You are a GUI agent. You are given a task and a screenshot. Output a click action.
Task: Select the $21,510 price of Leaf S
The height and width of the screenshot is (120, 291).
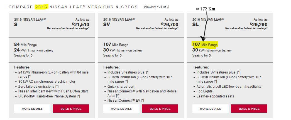[x=80, y=24]
